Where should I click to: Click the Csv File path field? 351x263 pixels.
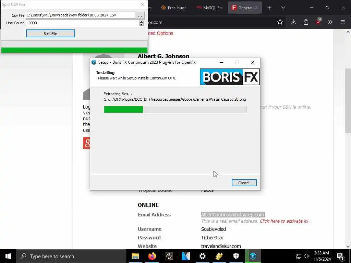click(x=81, y=15)
